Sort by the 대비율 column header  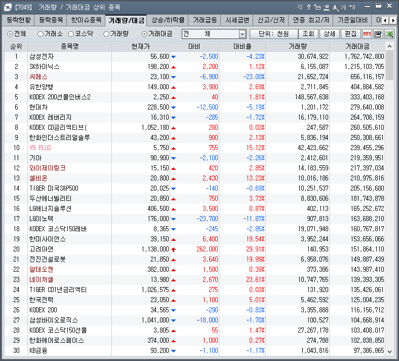tap(242, 46)
